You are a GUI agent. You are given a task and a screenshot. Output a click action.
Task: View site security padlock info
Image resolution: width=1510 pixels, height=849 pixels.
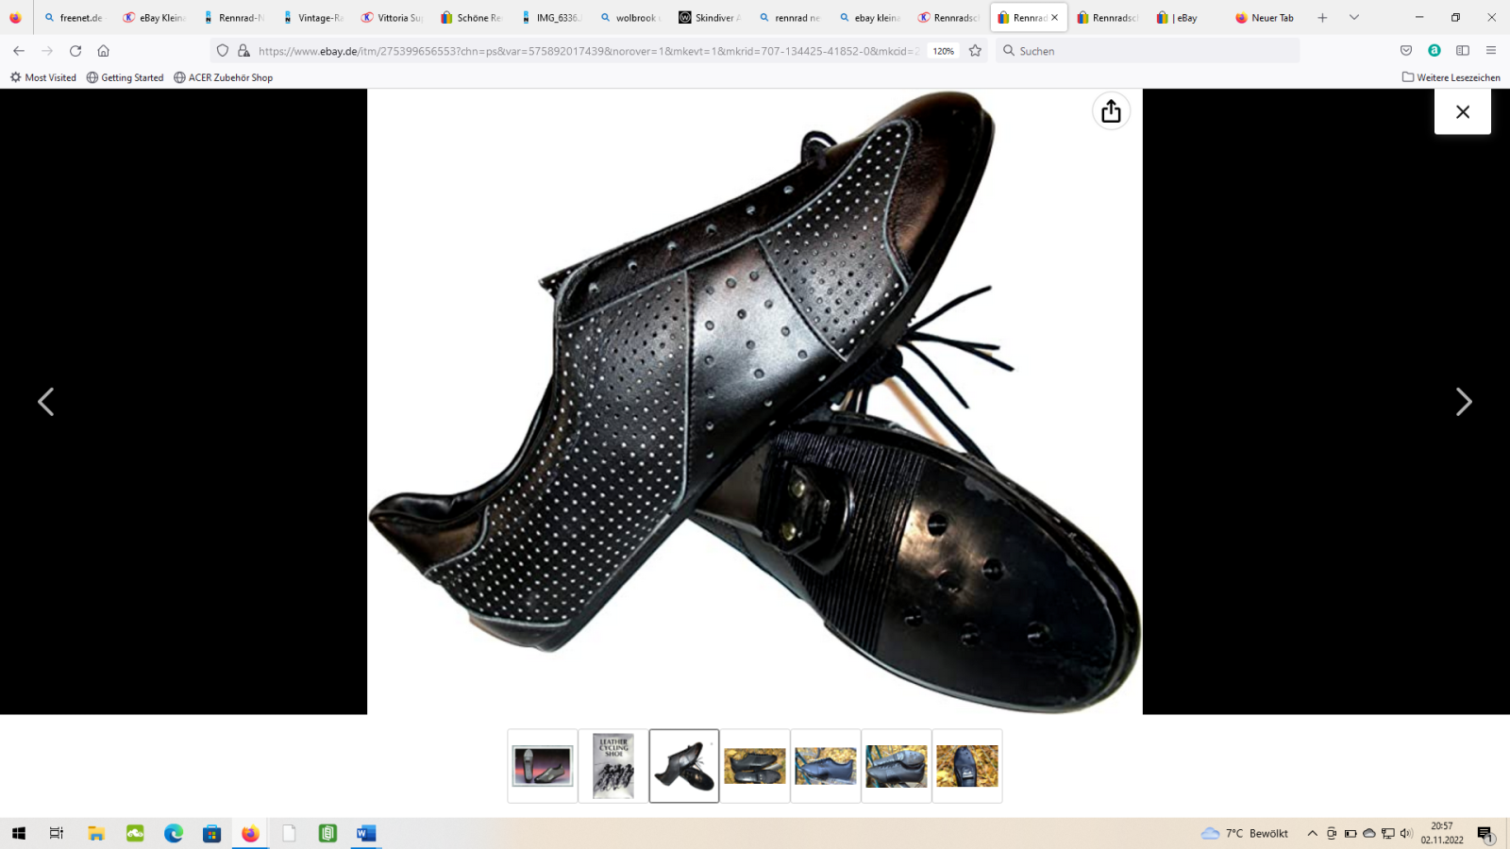[243, 51]
